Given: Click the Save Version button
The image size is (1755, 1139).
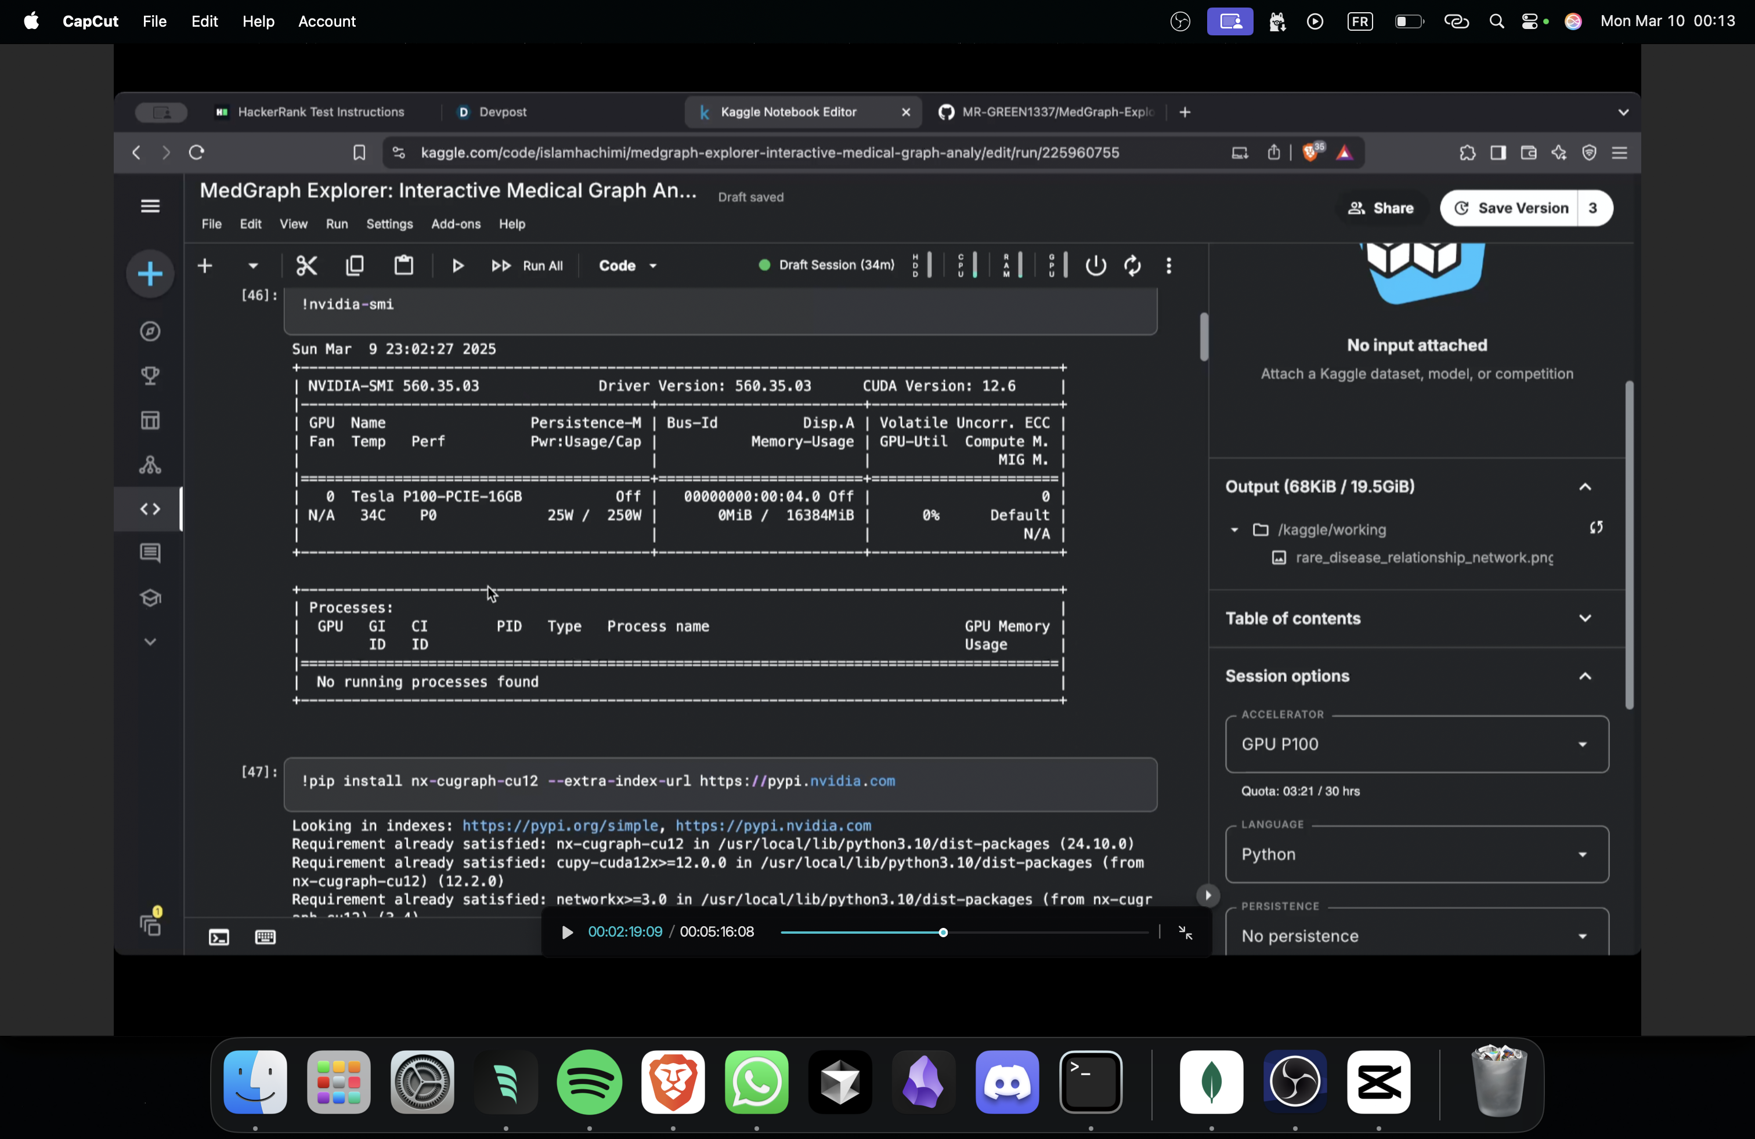Looking at the screenshot, I should coord(1511,208).
